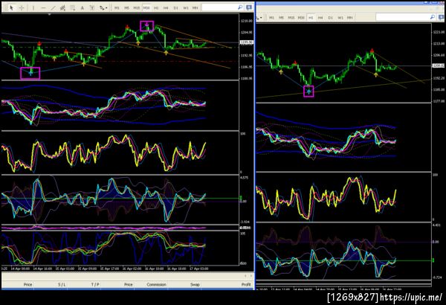Image resolution: width=446 pixels, height=305 pixels.
Task: Click the search magnifier in left window
Action: [x=240, y=7]
